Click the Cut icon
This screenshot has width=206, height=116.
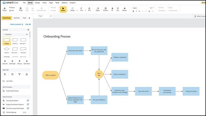pyautogui.click(x=33, y=9)
